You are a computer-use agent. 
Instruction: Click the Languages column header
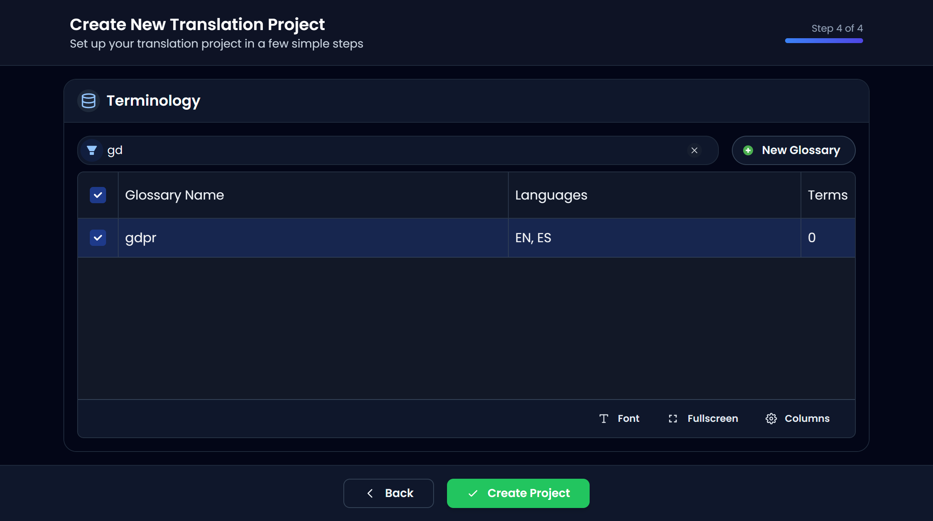[x=551, y=195]
